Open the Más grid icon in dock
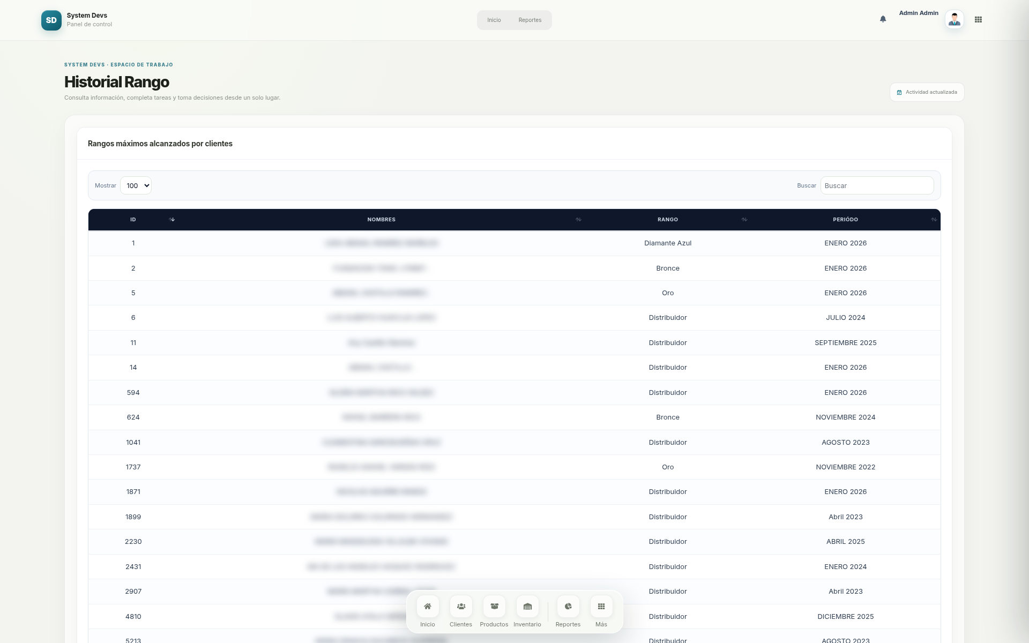 (x=601, y=607)
